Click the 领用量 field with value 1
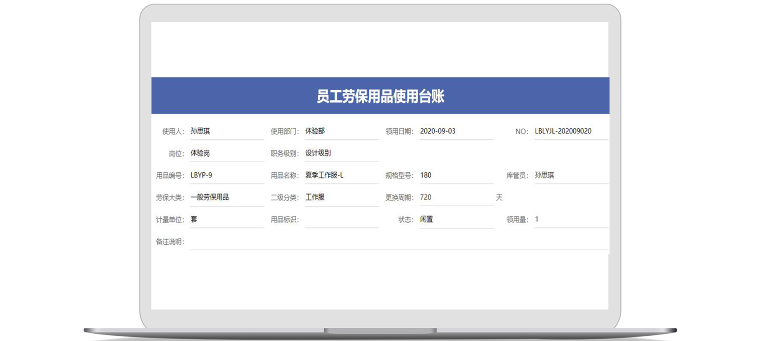Screen dimensions: 761x341 pos(571,219)
